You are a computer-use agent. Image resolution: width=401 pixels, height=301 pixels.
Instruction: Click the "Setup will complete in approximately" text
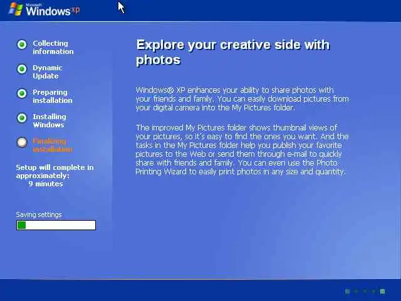[55, 171]
